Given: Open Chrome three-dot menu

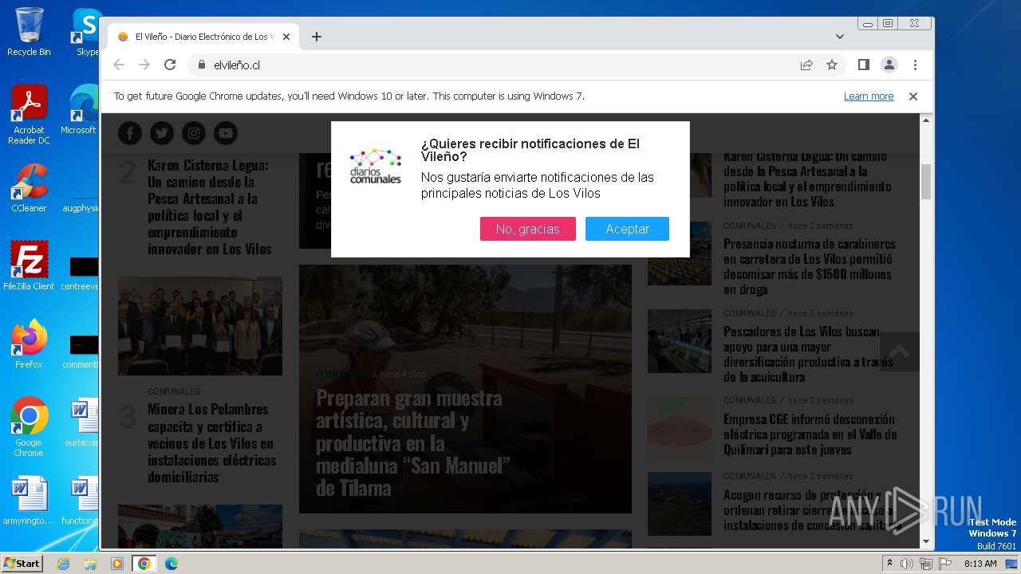Looking at the screenshot, I should point(915,65).
